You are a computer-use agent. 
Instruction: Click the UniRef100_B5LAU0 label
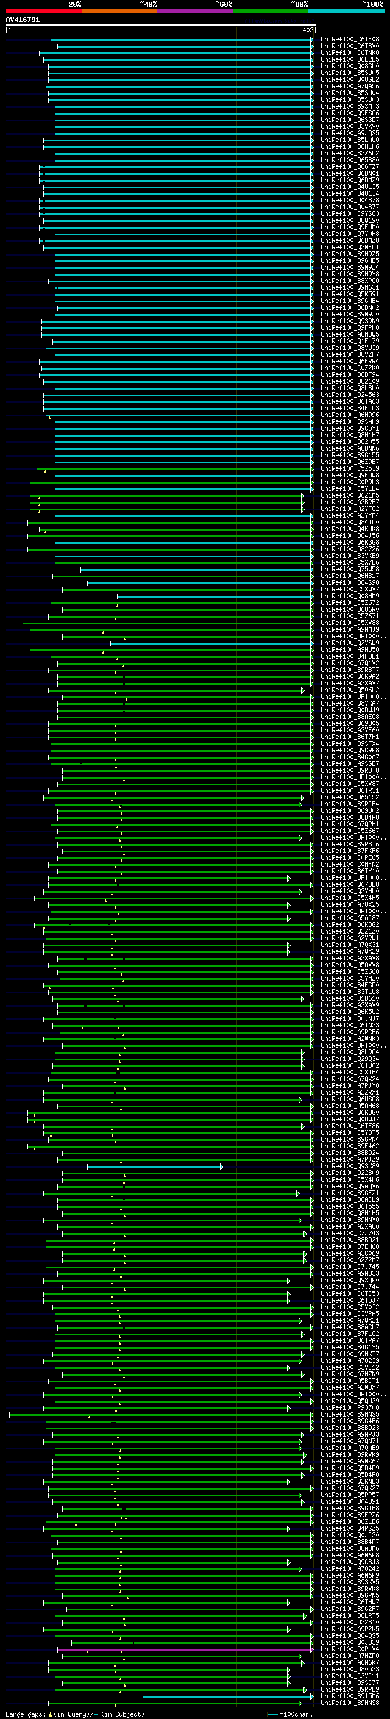point(349,140)
